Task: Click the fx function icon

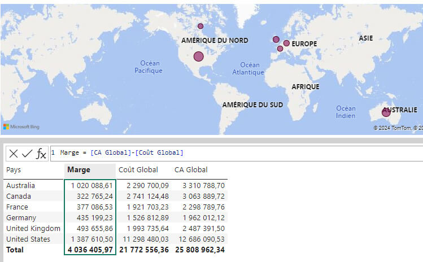Action: pos(41,153)
